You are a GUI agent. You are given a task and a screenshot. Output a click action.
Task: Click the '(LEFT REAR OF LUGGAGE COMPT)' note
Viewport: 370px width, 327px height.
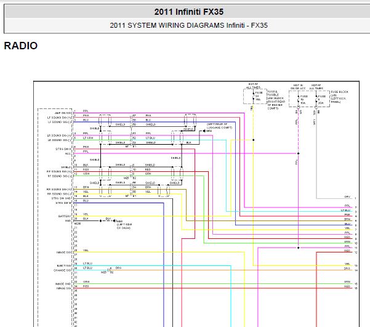[219, 126]
